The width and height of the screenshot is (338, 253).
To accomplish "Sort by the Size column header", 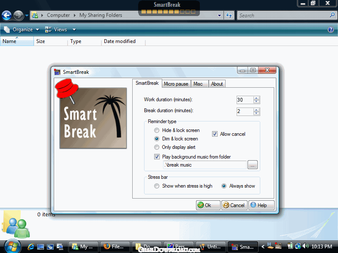I will tap(51, 41).
